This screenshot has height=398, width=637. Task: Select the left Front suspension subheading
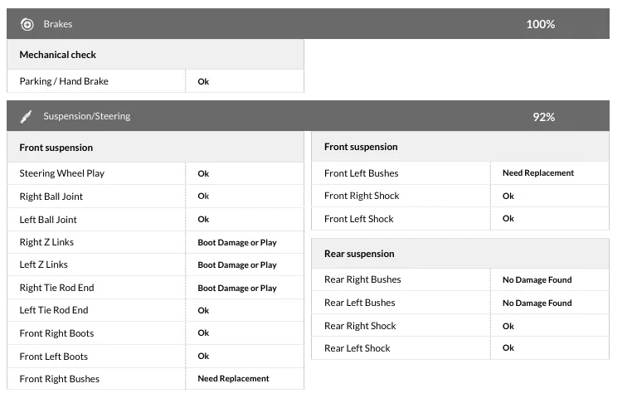[x=56, y=148]
